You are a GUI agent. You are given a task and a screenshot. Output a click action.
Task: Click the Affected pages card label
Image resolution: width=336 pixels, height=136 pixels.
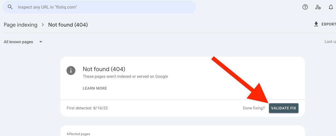click(78, 134)
